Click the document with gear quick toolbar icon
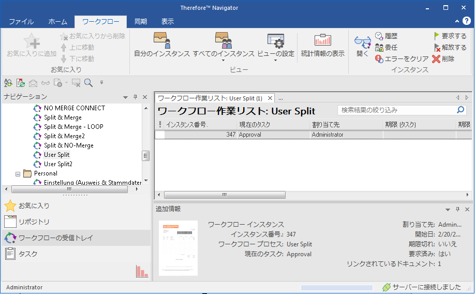This screenshot has width=475, height=294. [57, 82]
